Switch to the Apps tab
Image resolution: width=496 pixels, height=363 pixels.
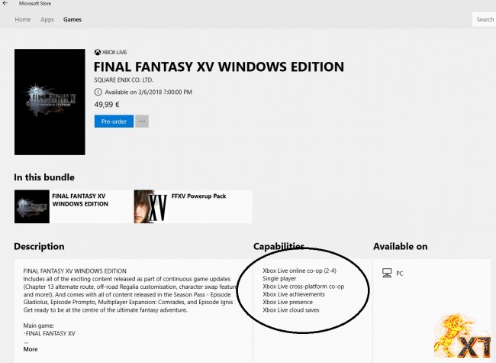(47, 19)
